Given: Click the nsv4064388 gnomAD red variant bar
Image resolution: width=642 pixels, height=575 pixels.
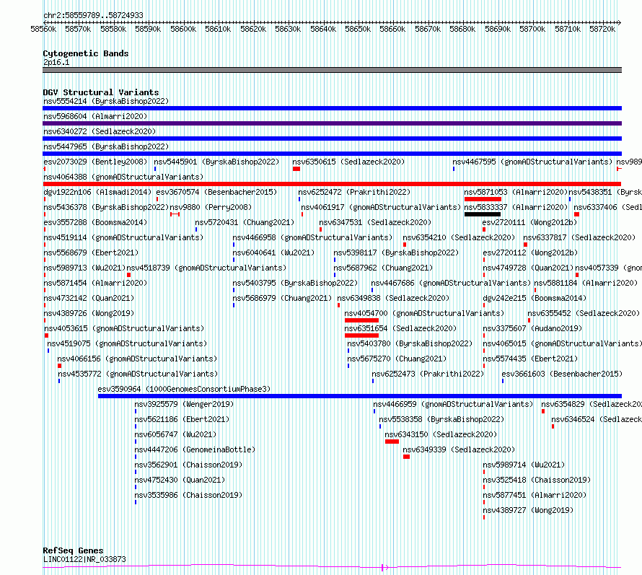Looking at the screenshot, I should tap(332, 184).
